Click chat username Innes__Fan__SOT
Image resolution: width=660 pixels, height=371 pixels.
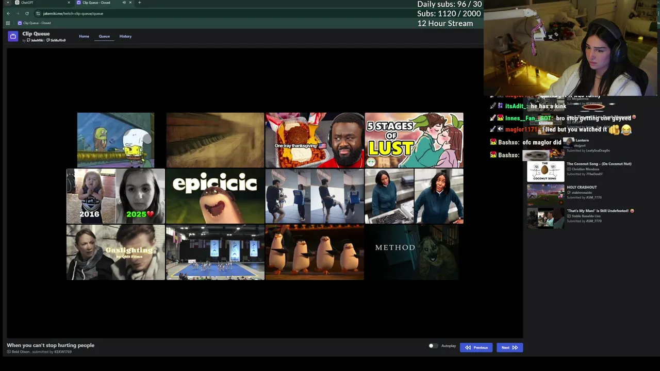(529, 118)
